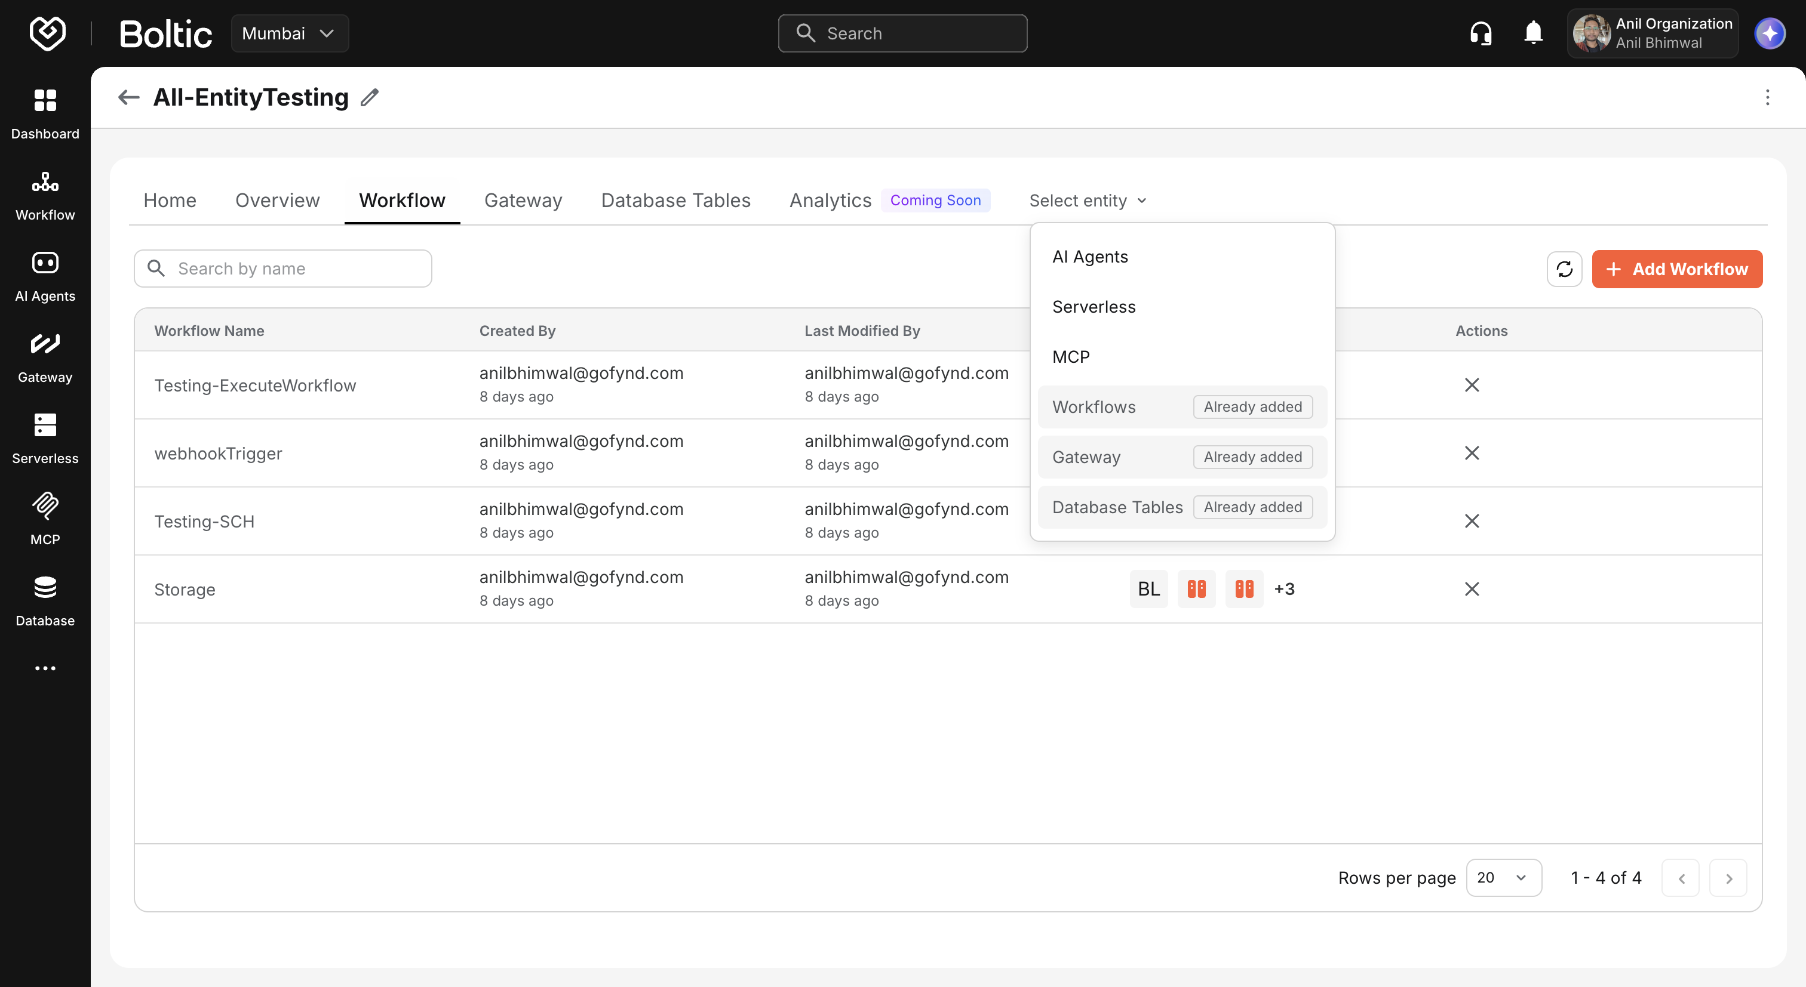Switch to the Home tab
This screenshot has width=1806, height=987.
click(170, 201)
